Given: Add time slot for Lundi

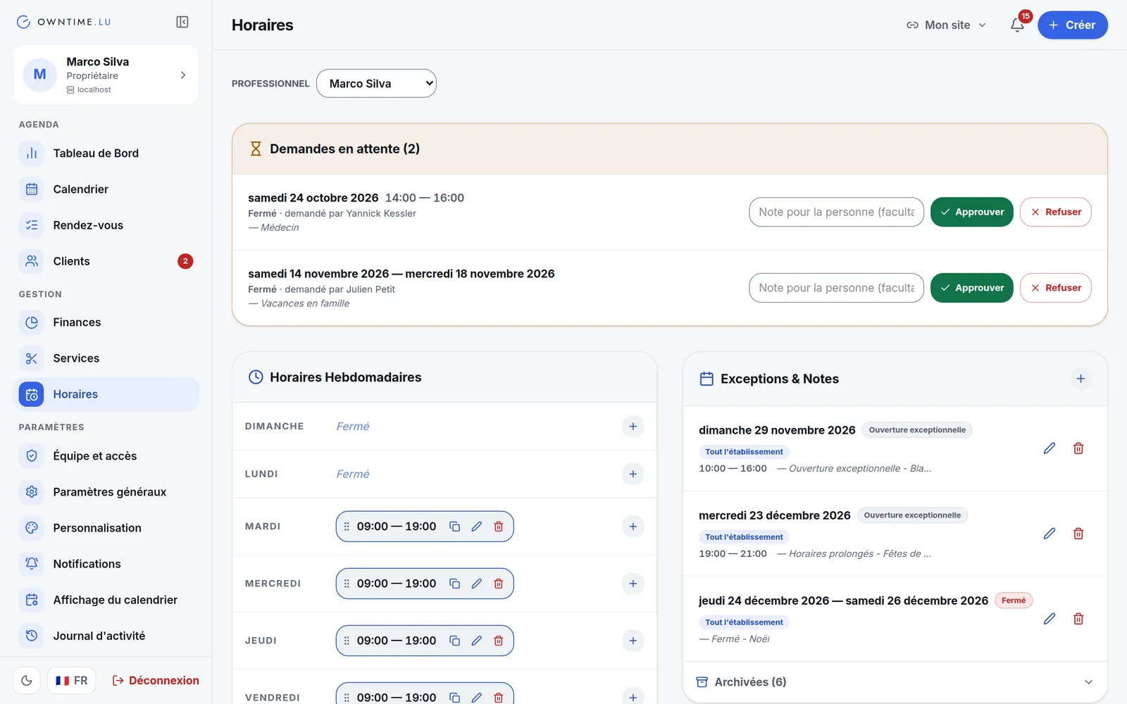Looking at the screenshot, I should (633, 474).
